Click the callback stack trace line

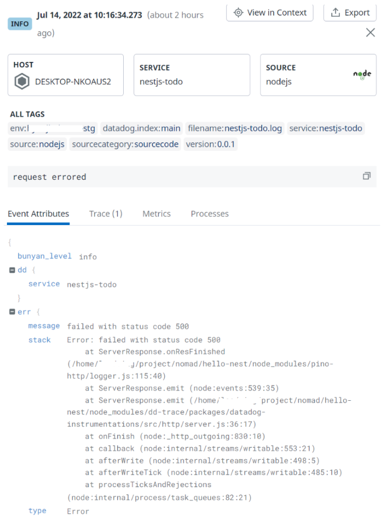coord(200,449)
